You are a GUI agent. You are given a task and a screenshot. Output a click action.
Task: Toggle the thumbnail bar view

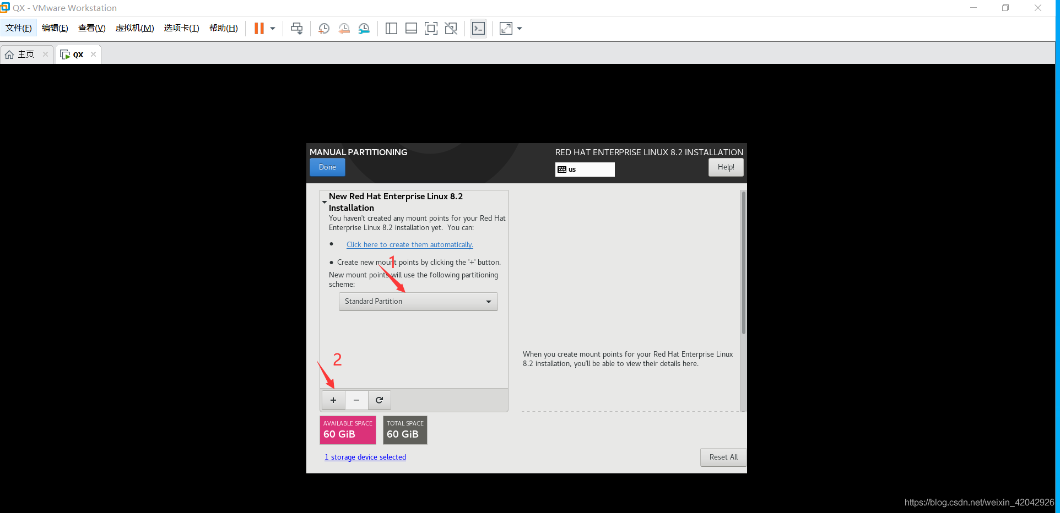click(411, 29)
